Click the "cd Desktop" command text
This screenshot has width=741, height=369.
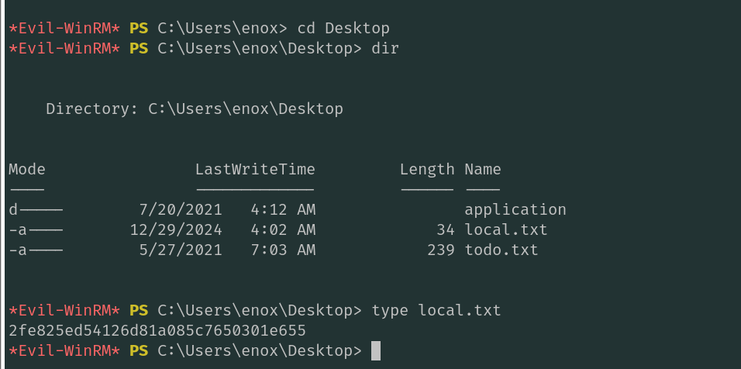(343, 28)
